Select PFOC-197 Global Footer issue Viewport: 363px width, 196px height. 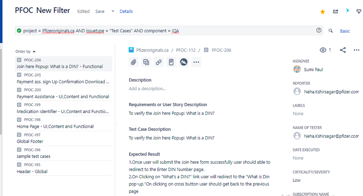pos(64,138)
